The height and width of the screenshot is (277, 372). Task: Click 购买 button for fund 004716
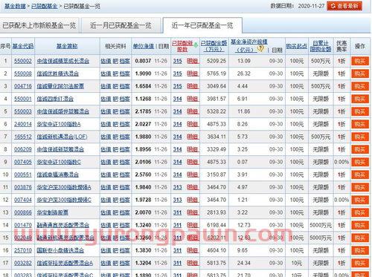click(x=360, y=86)
